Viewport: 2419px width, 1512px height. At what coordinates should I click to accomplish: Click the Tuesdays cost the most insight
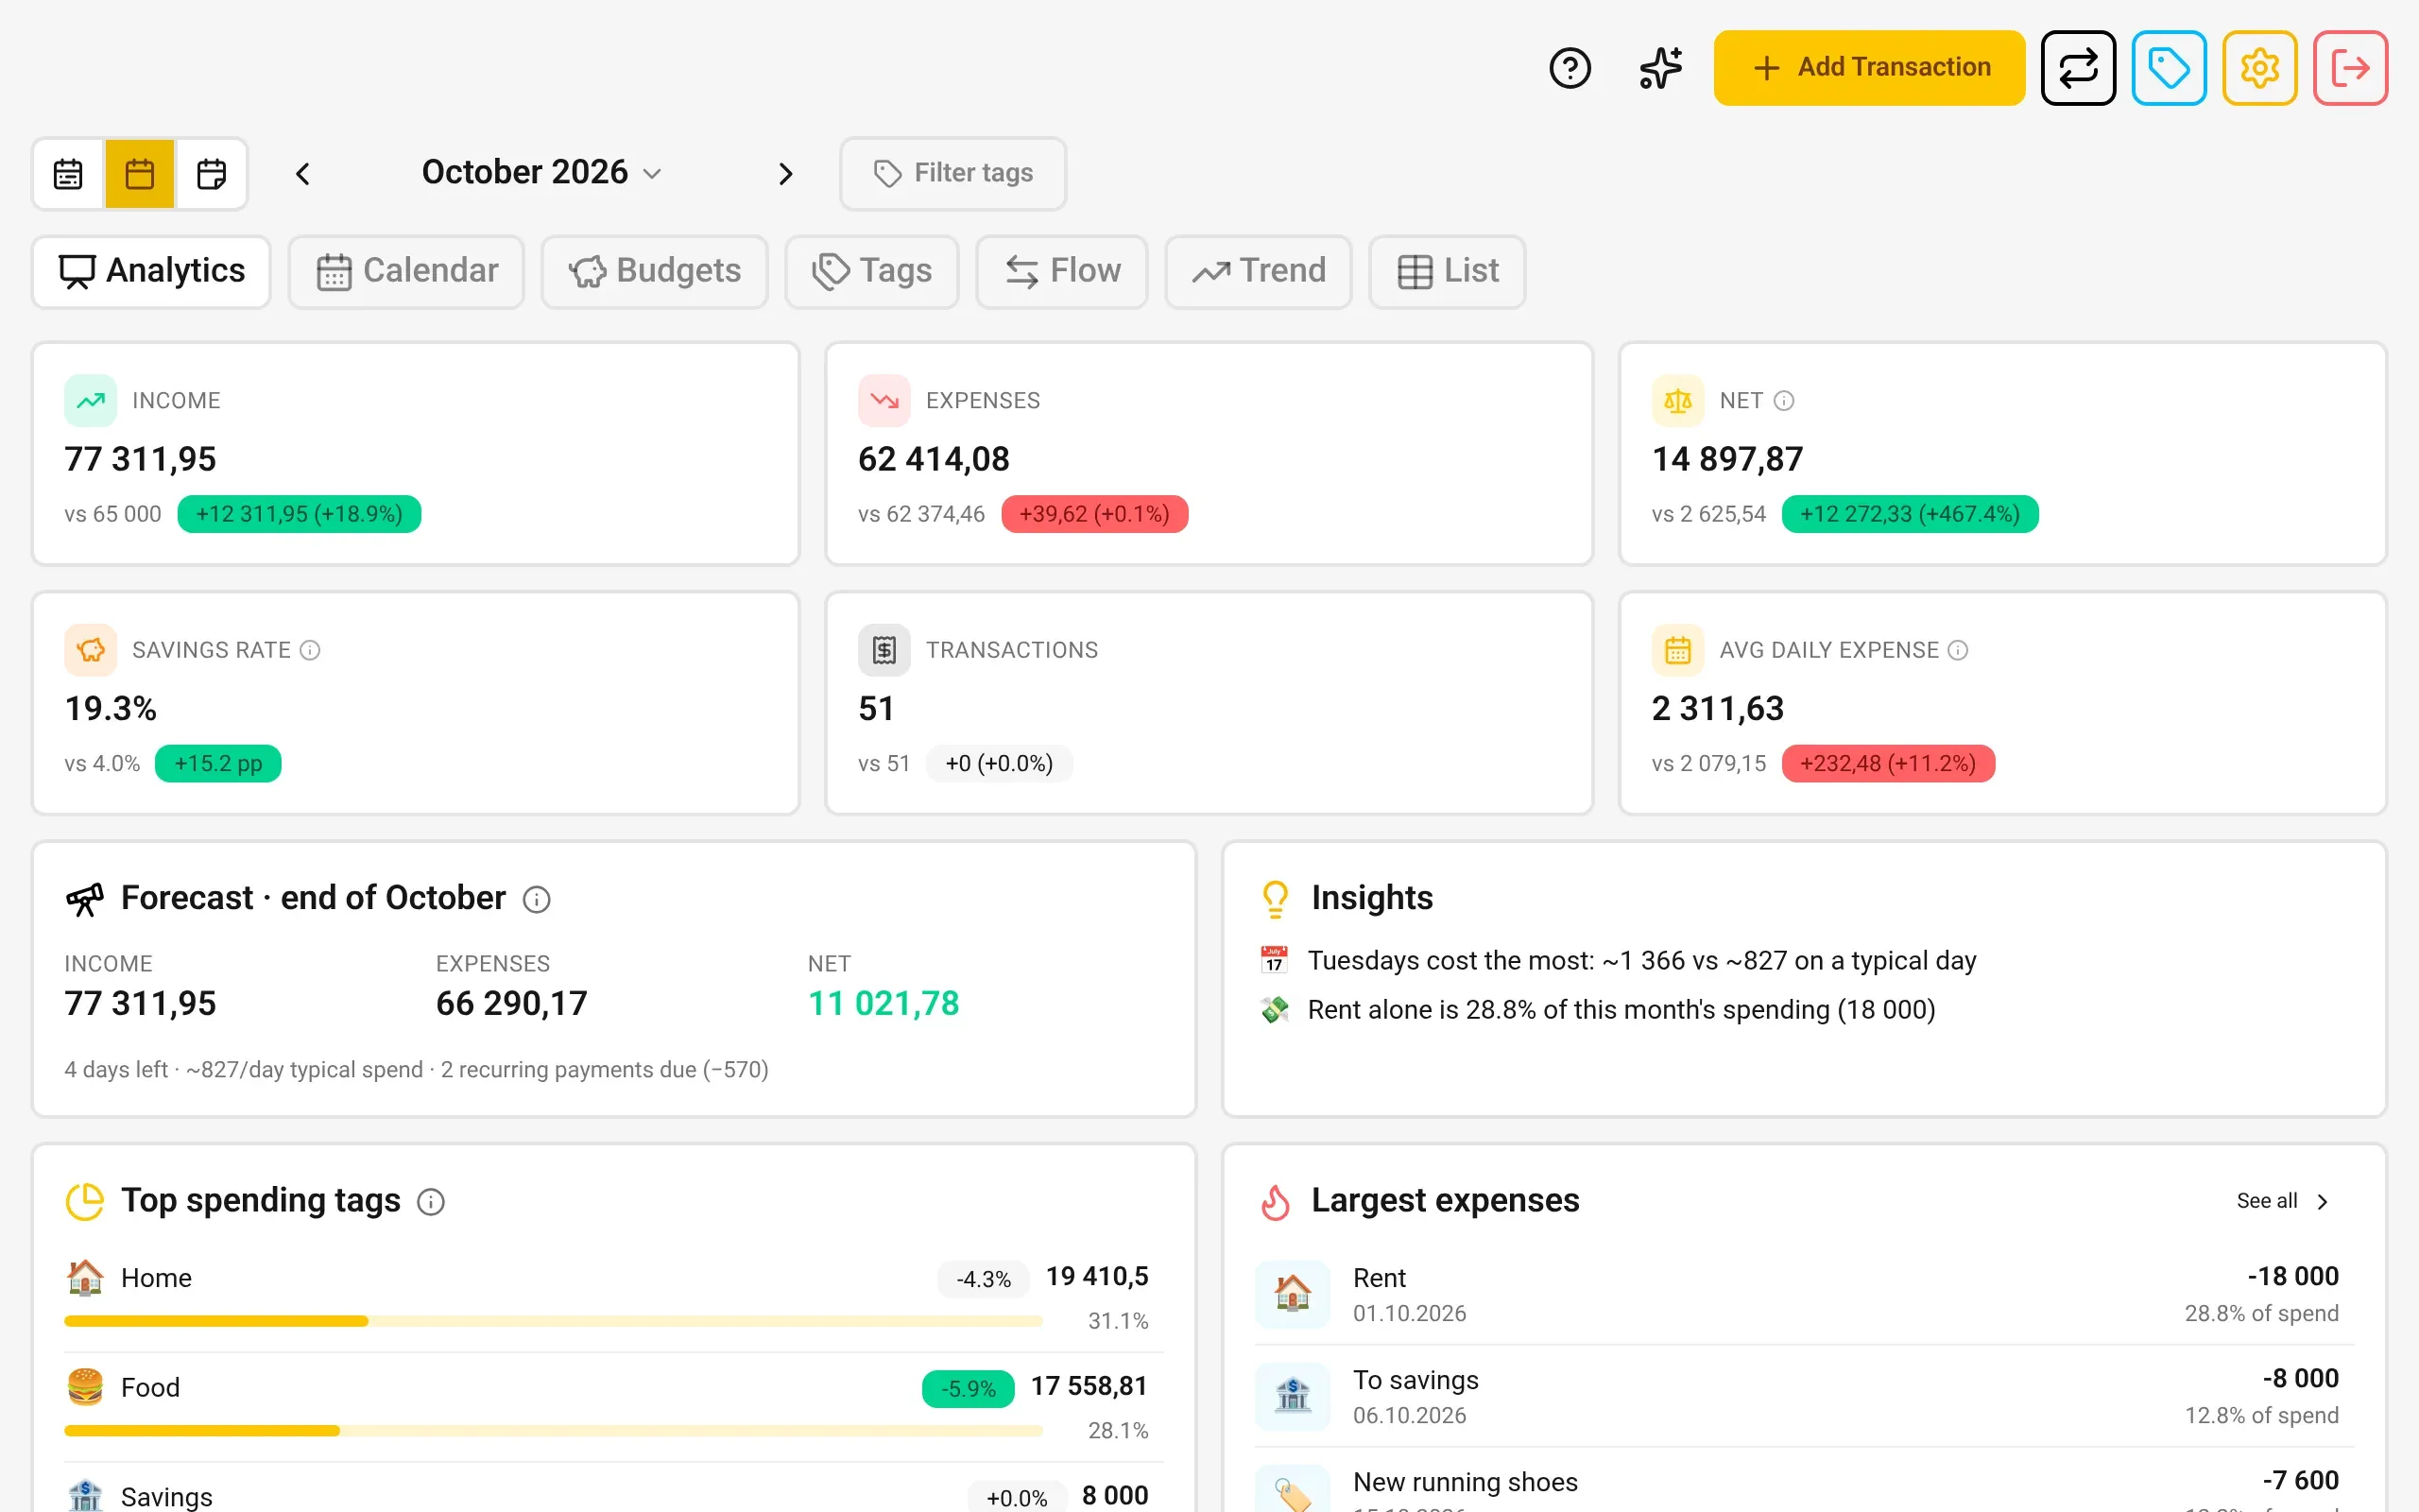(x=1620, y=961)
